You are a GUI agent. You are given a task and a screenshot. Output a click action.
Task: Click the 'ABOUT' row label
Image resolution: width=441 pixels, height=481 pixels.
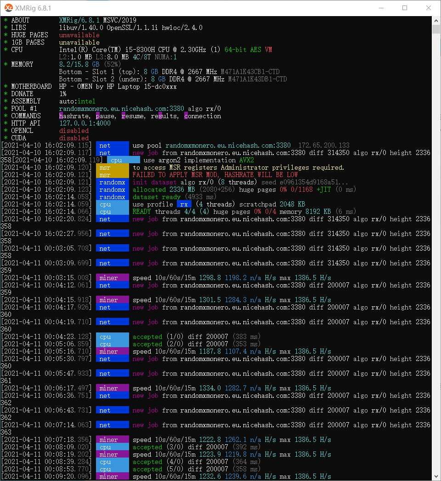tap(20, 20)
